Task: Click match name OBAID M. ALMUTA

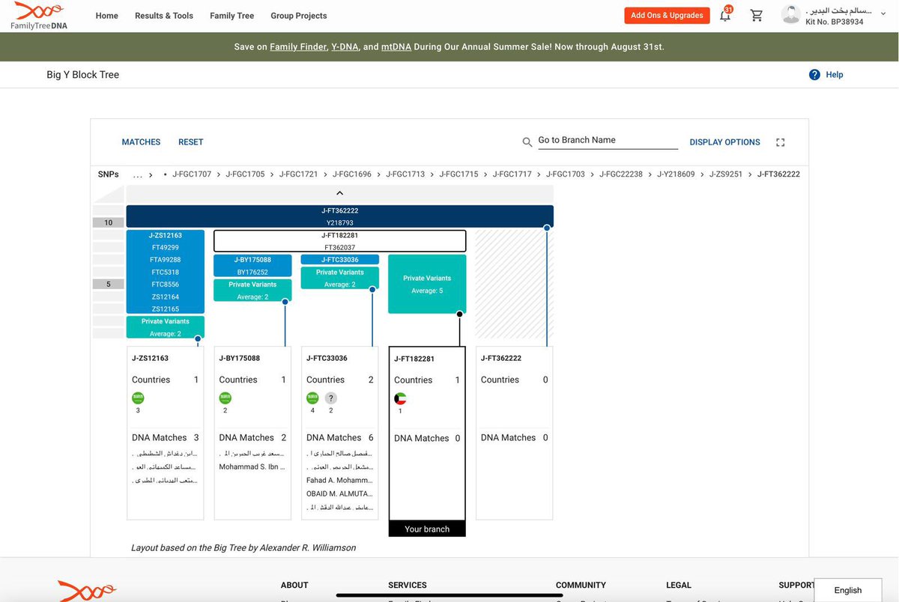Action: coord(339,494)
